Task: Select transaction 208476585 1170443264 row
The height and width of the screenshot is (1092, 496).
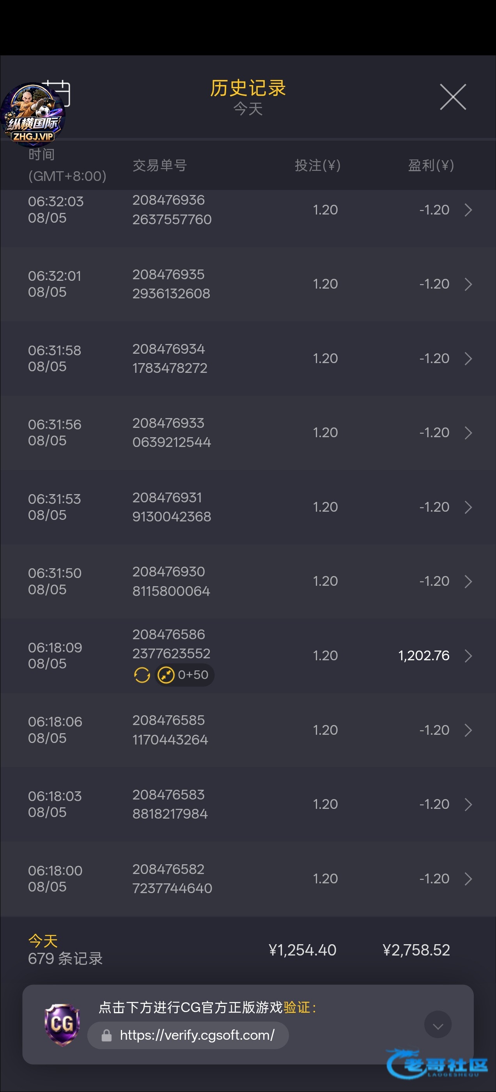Action: (248, 730)
